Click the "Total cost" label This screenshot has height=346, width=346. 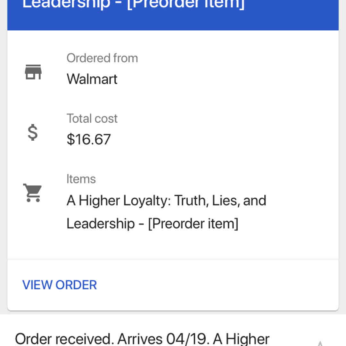pyautogui.click(x=92, y=119)
